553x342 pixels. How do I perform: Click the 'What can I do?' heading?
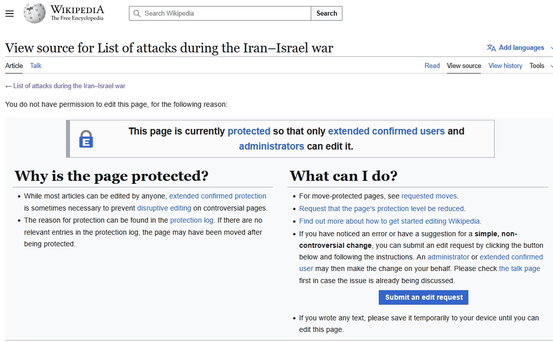pyautogui.click(x=343, y=176)
